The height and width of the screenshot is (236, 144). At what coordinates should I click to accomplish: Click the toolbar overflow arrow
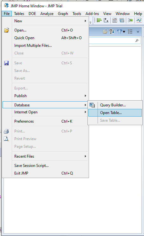click(90, 22)
